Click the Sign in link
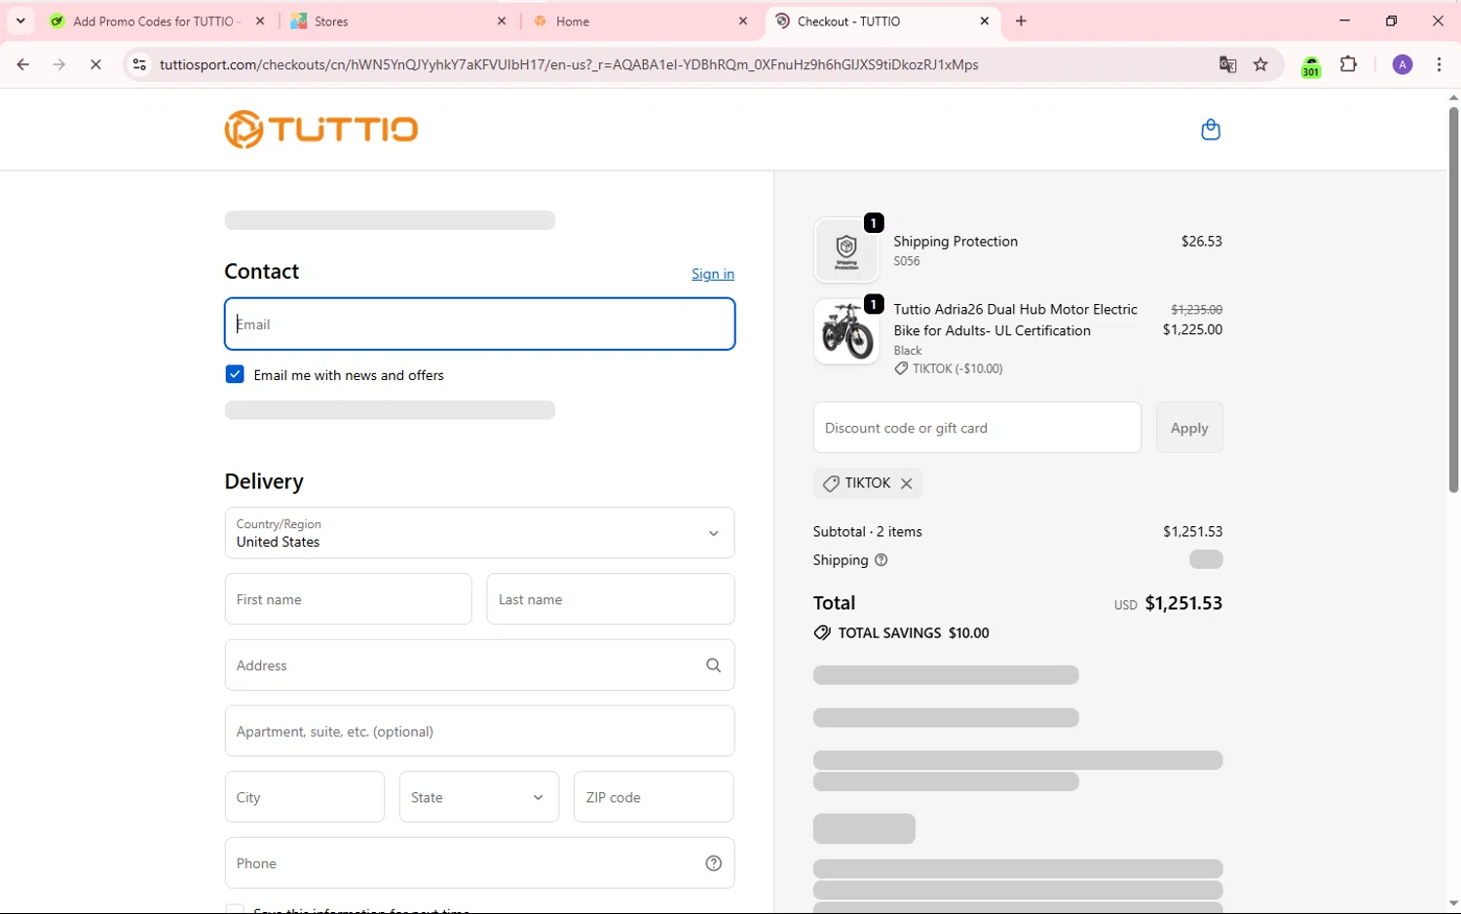The image size is (1461, 914). [713, 274]
